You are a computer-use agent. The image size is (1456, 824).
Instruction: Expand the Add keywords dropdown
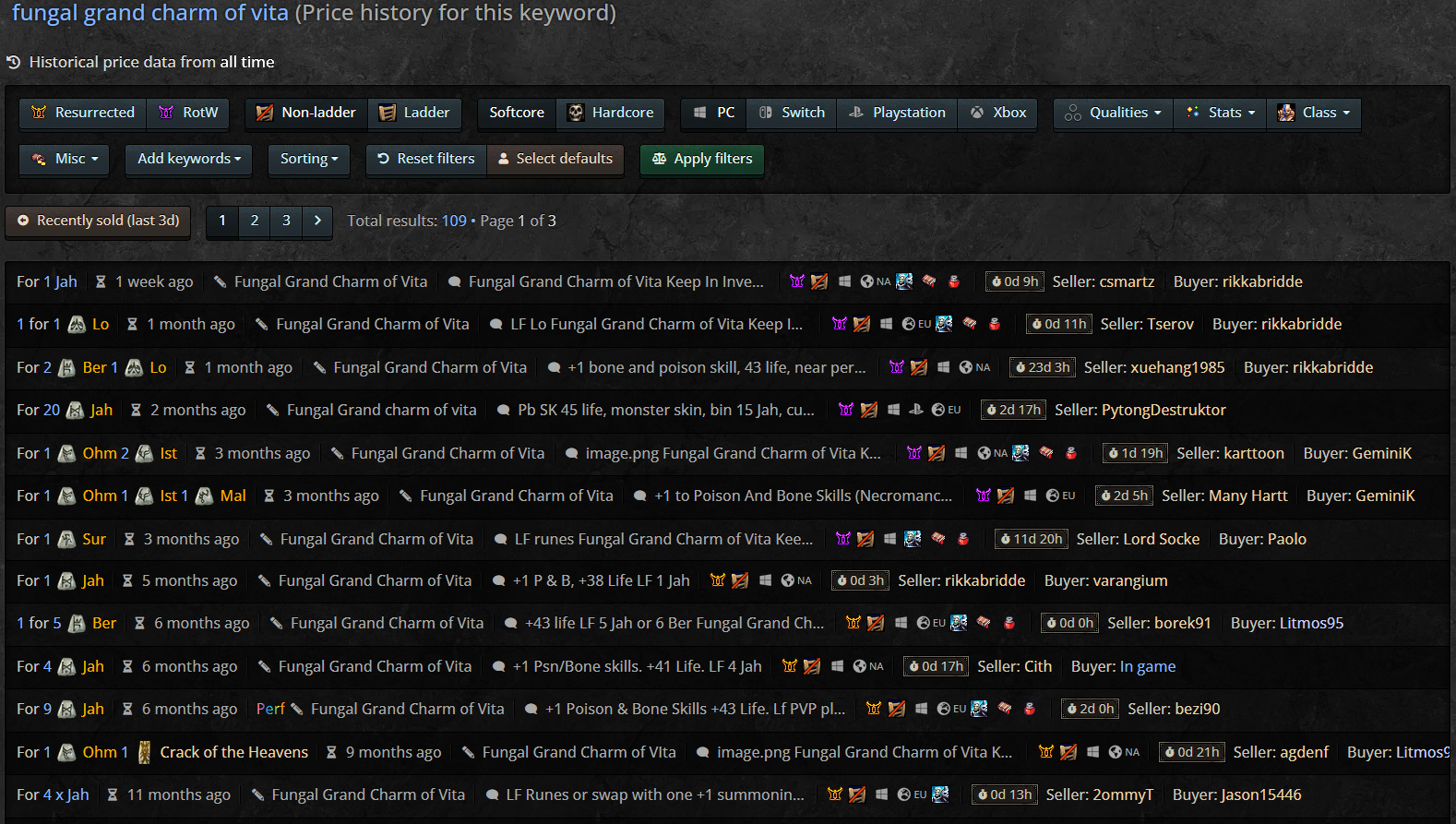[189, 159]
